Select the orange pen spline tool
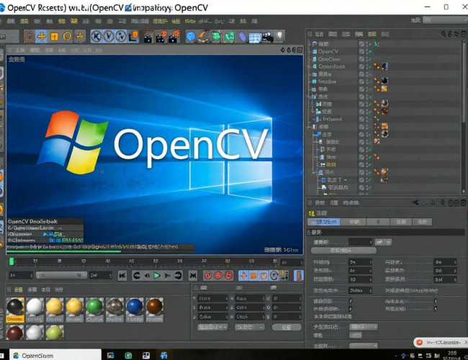Screen dimensions: 468x360 pos(203,37)
